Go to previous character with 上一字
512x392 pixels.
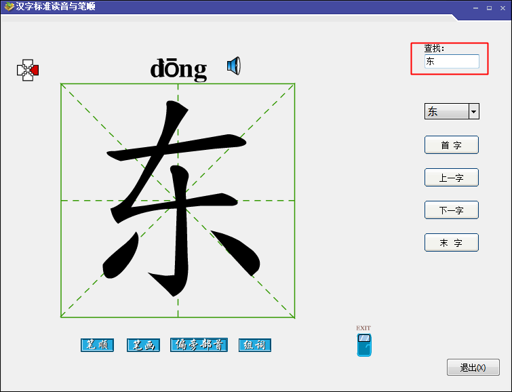[452, 178]
